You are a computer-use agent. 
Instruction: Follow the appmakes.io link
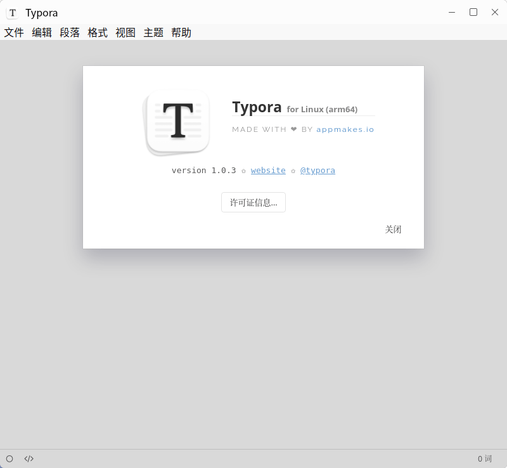(x=345, y=129)
